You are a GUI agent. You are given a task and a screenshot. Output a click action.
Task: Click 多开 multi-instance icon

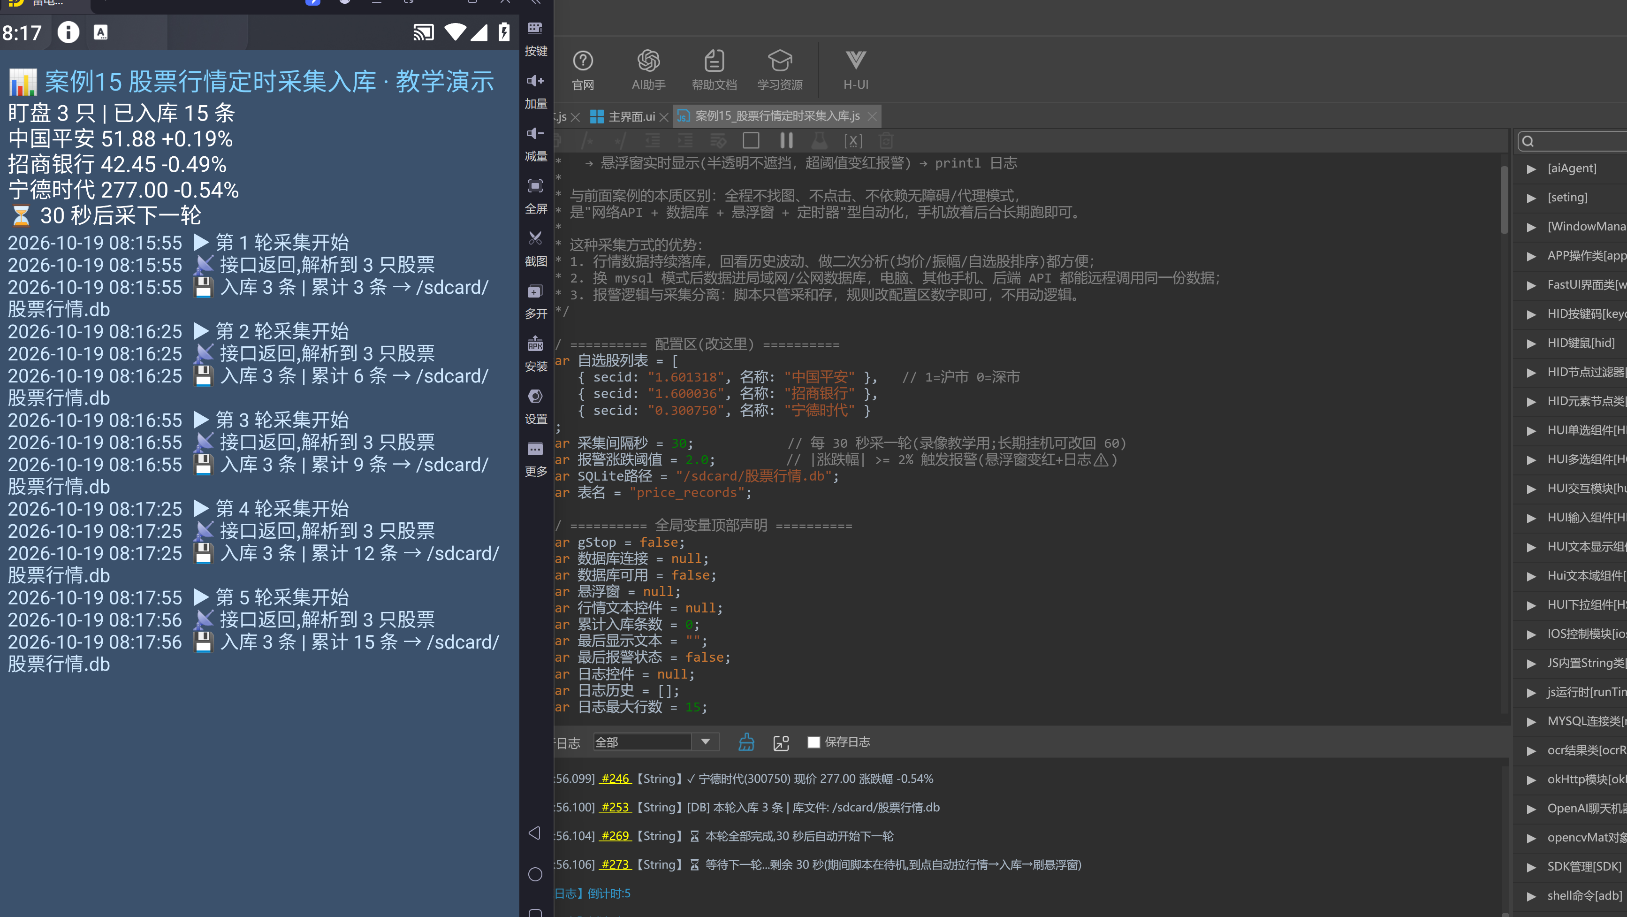tap(536, 301)
